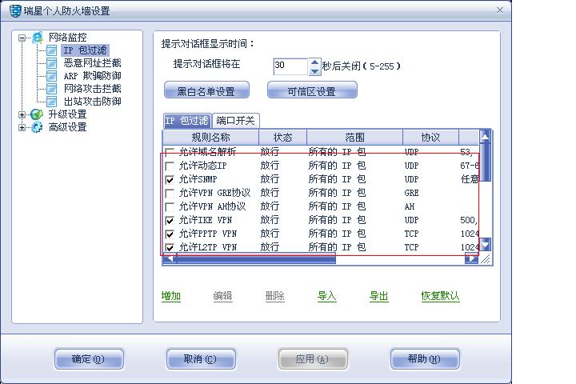The width and height of the screenshot is (576, 384).
Task: Toggle the 允许域名解析 rule checkbox
Action: pos(170,152)
